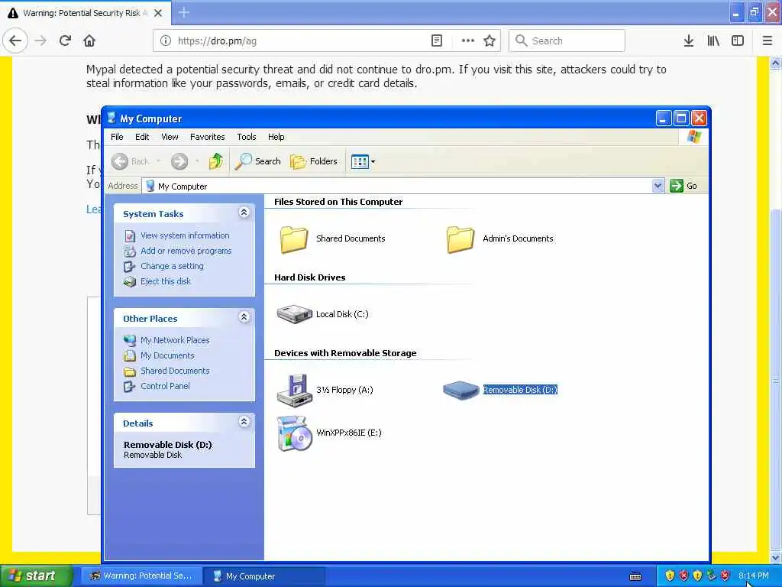
Task: Switch to My Computer taskbar item
Action: tap(264, 576)
